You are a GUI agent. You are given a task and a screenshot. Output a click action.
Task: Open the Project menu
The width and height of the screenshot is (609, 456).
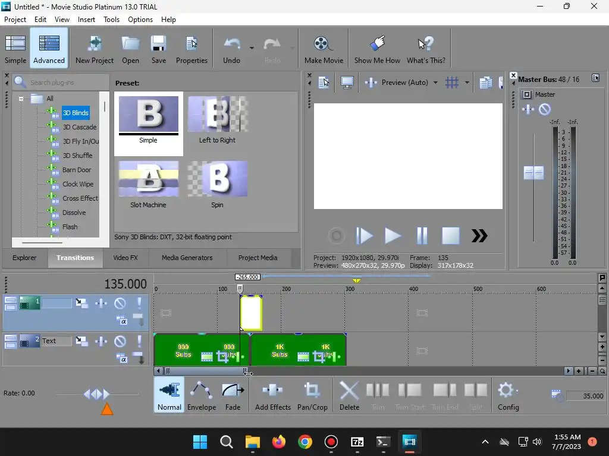point(15,20)
